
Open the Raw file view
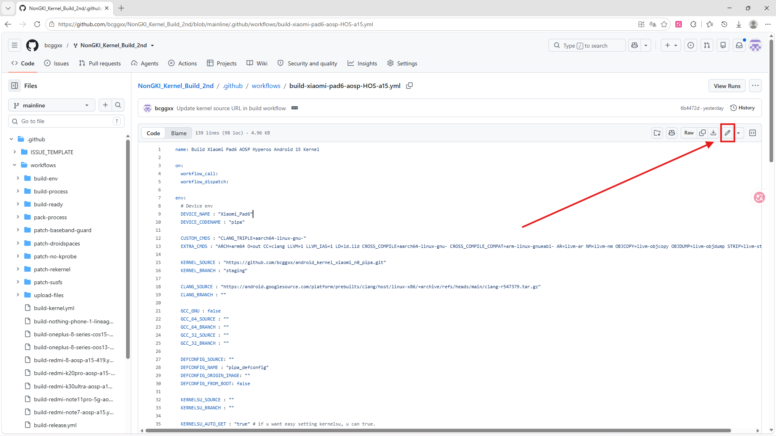pyautogui.click(x=689, y=133)
